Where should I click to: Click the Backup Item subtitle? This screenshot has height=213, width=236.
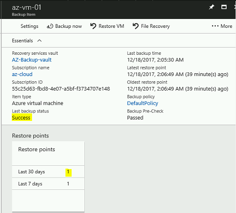24,15
